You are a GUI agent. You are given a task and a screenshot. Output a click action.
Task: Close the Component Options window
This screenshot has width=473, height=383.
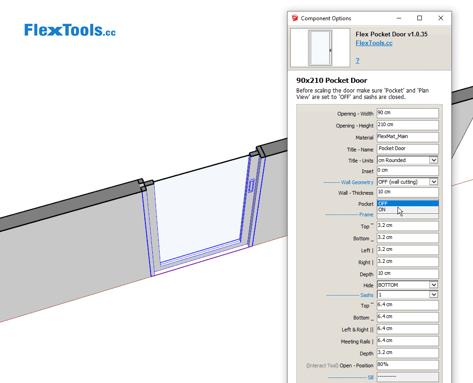click(440, 18)
